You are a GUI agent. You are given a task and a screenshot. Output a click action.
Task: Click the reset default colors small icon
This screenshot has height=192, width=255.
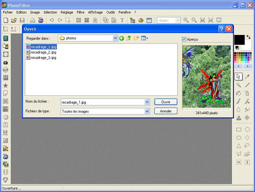tap(237, 48)
